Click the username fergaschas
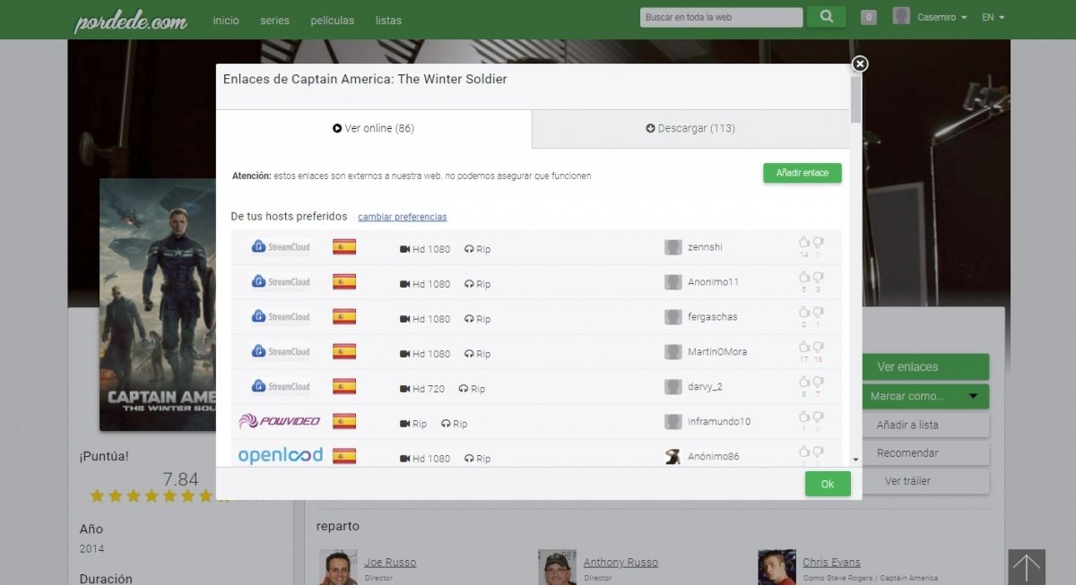 pos(713,317)
